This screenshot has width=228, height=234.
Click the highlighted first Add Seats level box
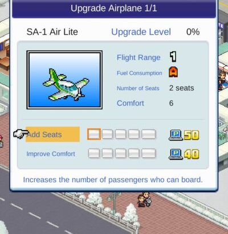94,134
